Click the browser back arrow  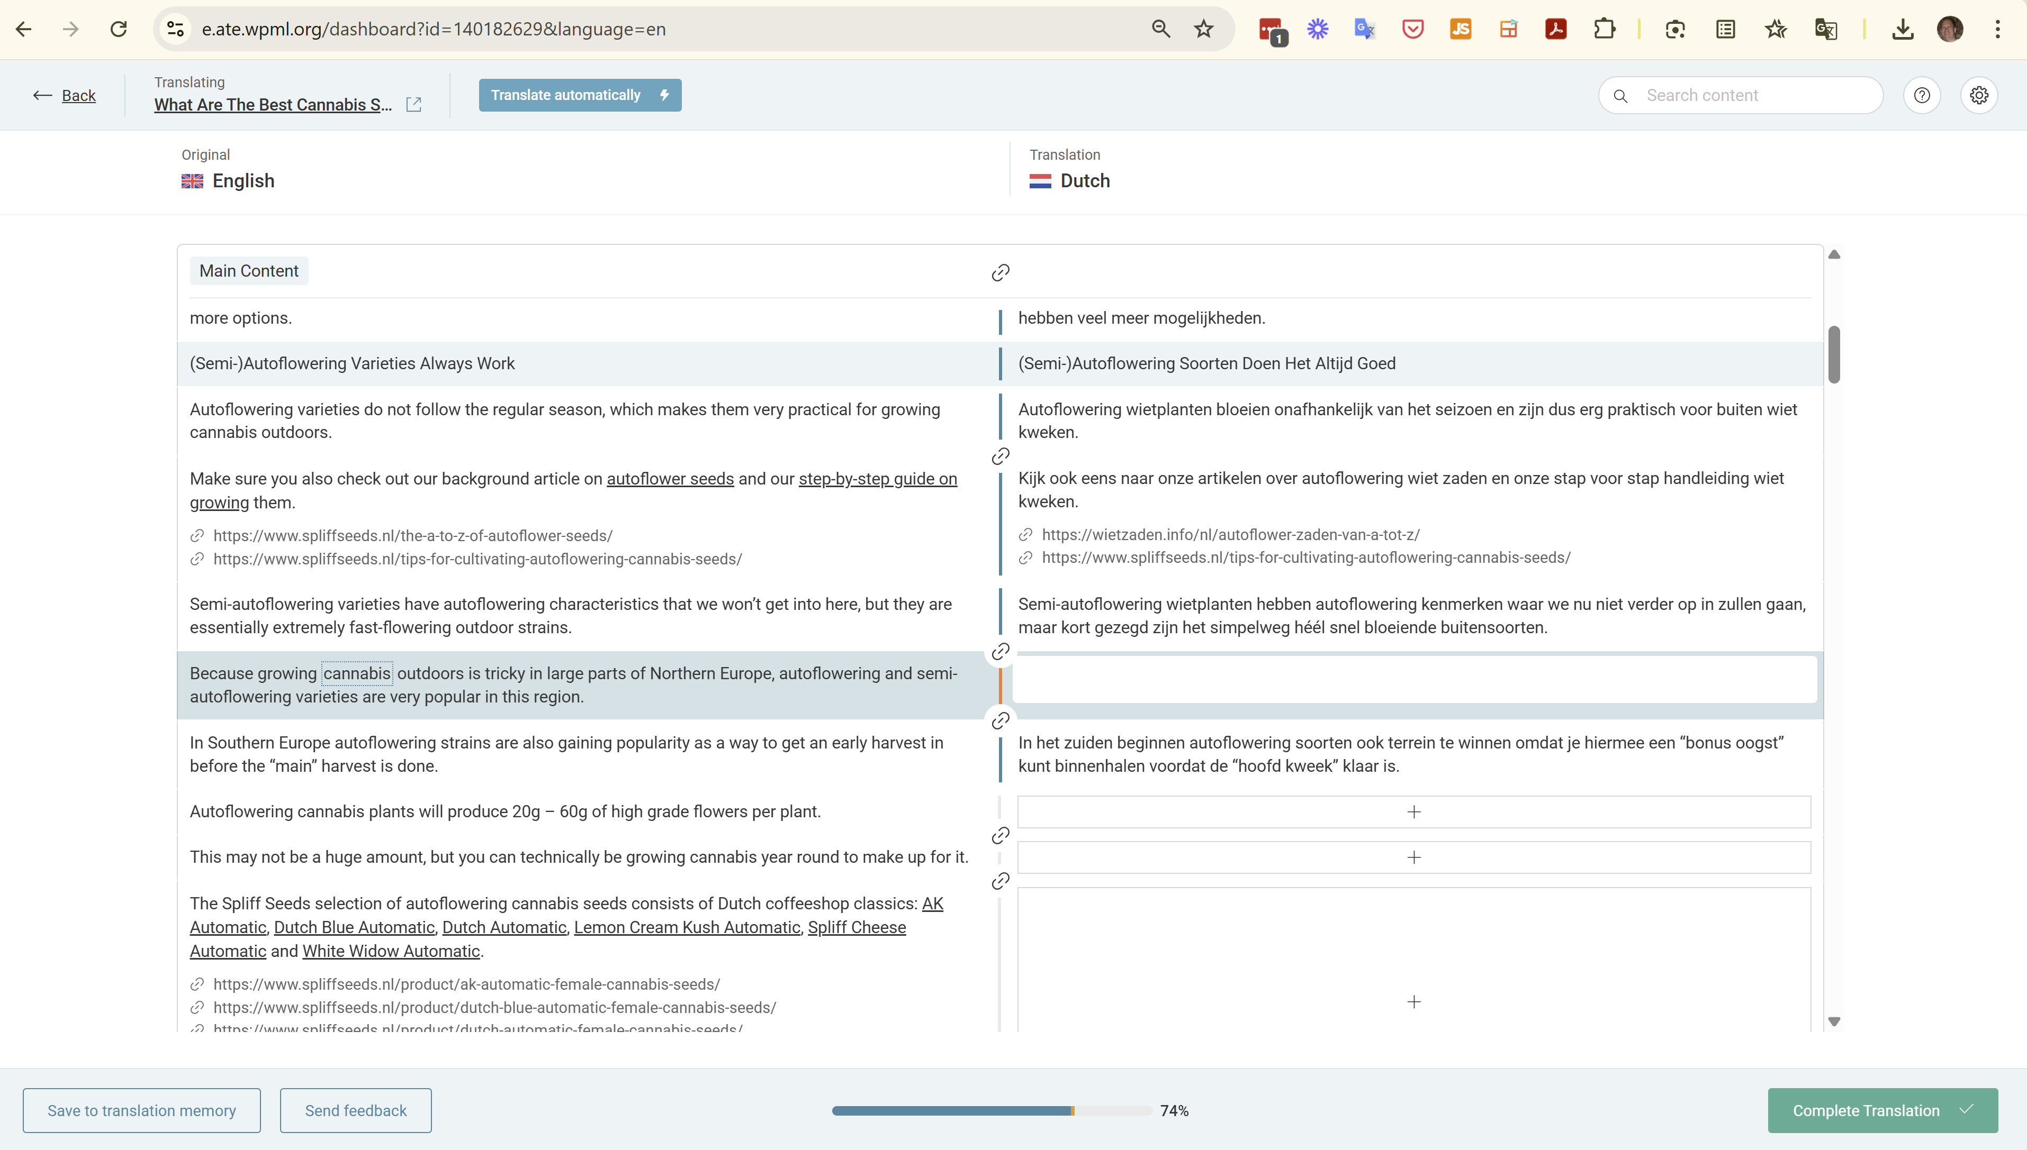click(x=24, y=29)
